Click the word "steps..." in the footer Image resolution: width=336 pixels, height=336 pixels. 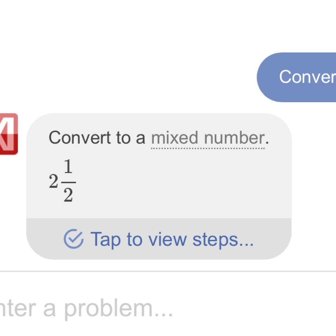coord(223,239)
